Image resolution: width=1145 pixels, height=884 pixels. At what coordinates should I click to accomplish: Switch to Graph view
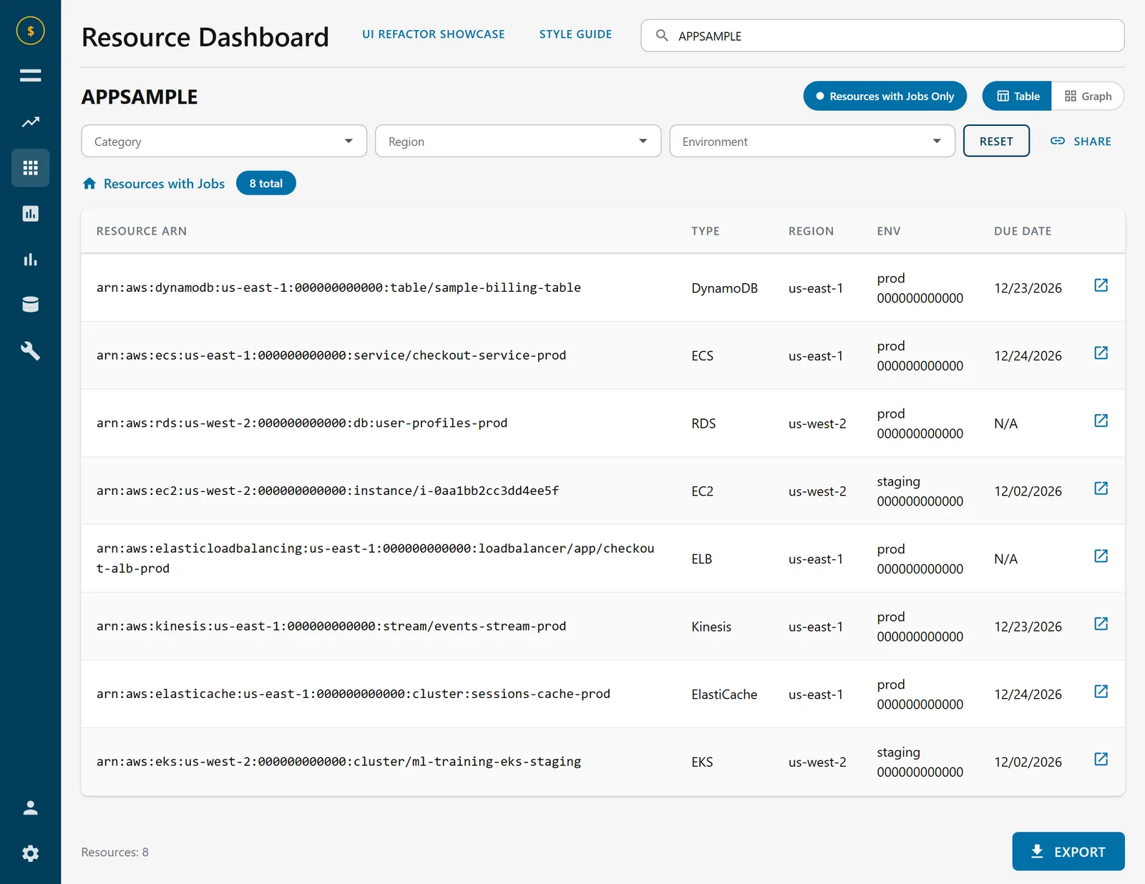click(1088, 96)
